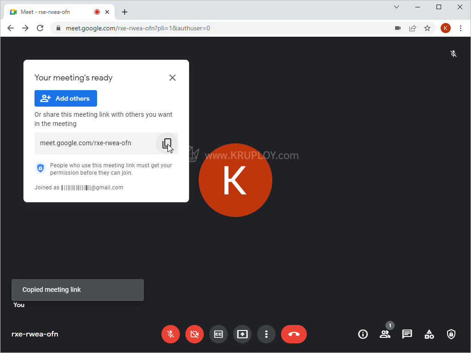Open the Activities panel
The width and height of the screenshot is (471, 353).
pyautogui.click(x=429, y=334)
